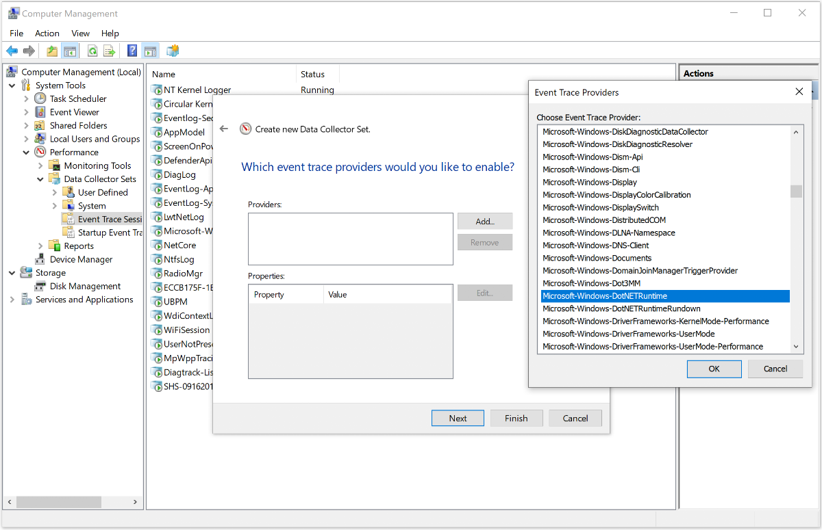Viewport: 822px width, 530px height.
Task: Expand the Shared Folders node
Action: (26, 125)
